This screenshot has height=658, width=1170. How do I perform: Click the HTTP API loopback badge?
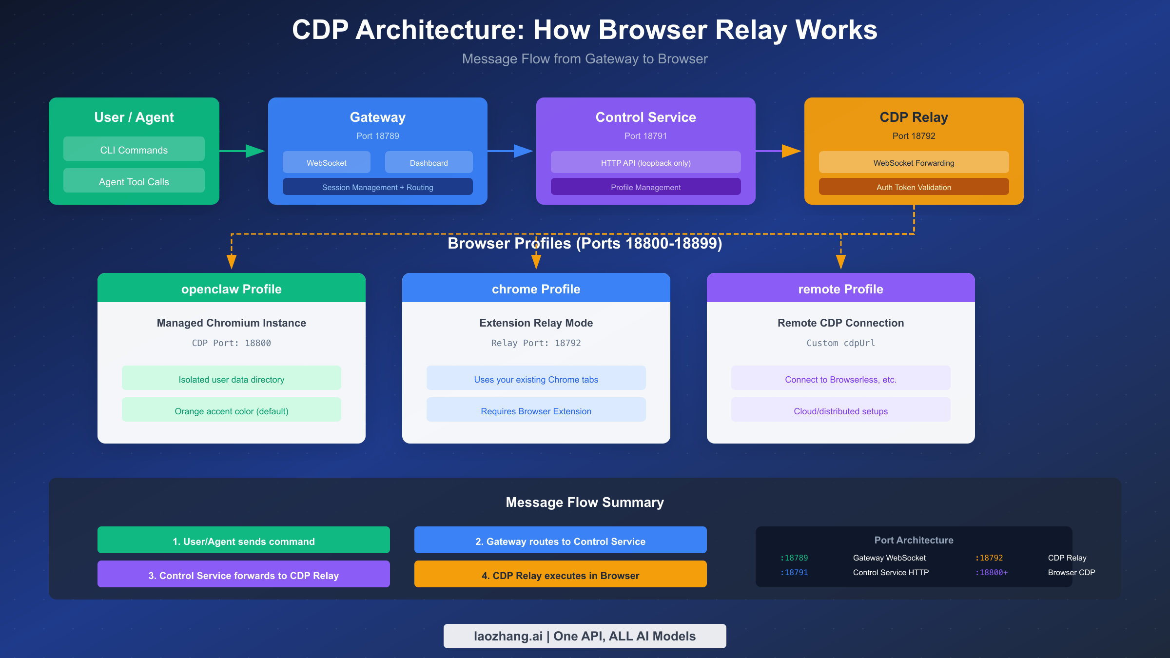pyautogui.click(x=645, y=162)
